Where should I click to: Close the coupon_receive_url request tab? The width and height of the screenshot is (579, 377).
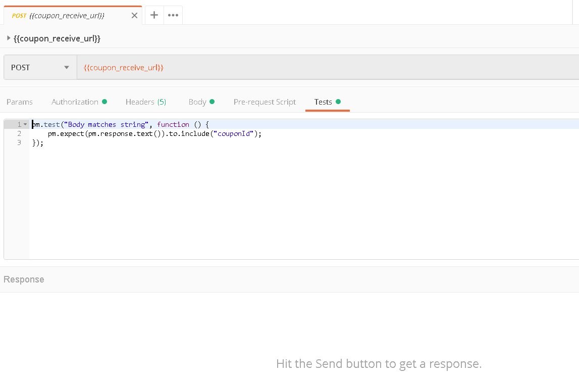point(134,15)
